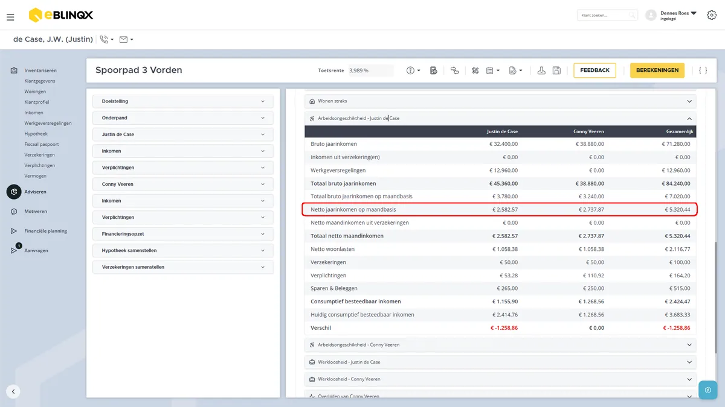Click the FEEDBACK button
725x407 pixels.
[594, 71]
